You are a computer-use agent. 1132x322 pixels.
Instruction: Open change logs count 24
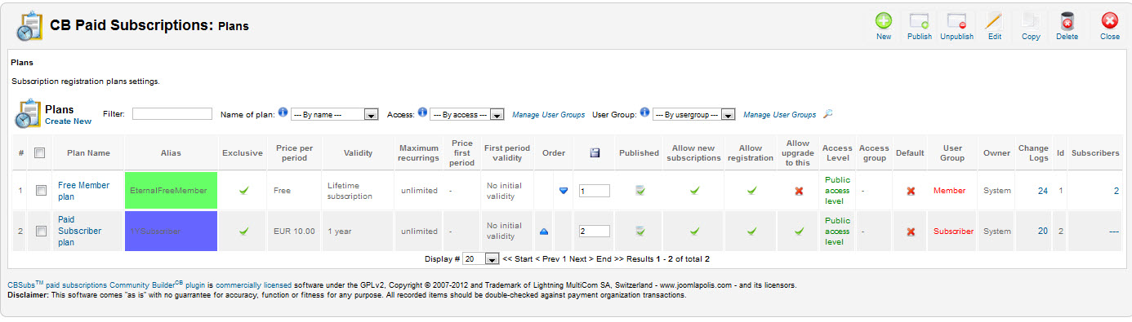pos(1042,191)
